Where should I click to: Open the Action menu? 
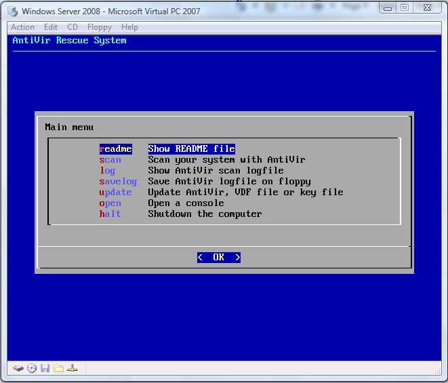coord(22,27)
